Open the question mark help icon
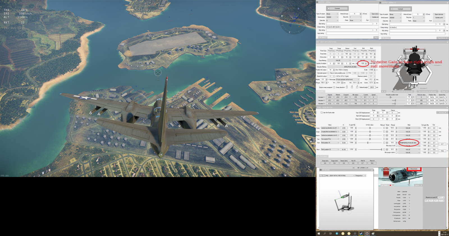This screenshot has width=449, height=236. click(x=393, y=185)
